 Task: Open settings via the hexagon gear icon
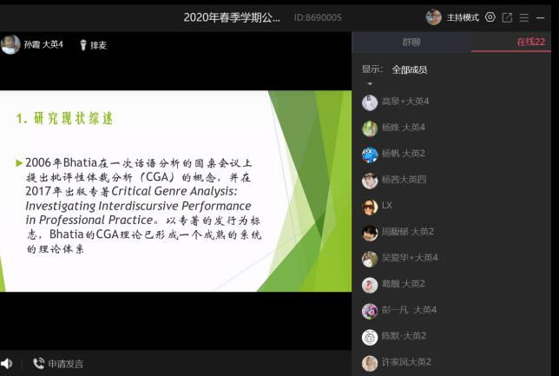(x=490, y=17)
